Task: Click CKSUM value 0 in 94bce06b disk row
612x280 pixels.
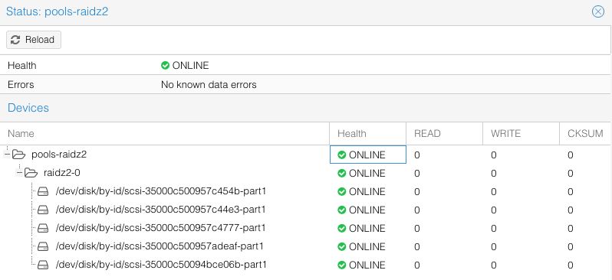Action: (x=571, y=265)
